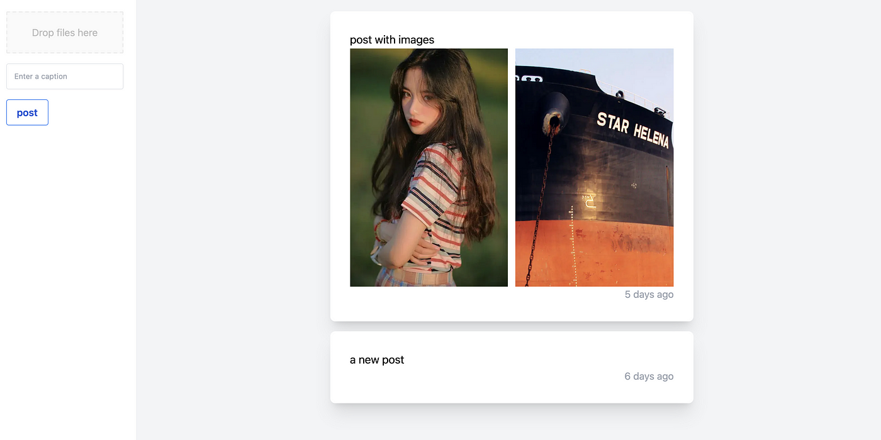Click the plaid skirt in the portrait photo
Viewport: 881px width, 440px height.
point(415,278)
